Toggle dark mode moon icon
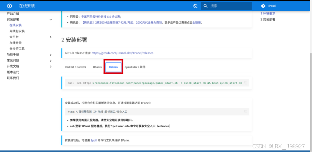The width and height of the screenshot is (312, 152). click(195, 6)
